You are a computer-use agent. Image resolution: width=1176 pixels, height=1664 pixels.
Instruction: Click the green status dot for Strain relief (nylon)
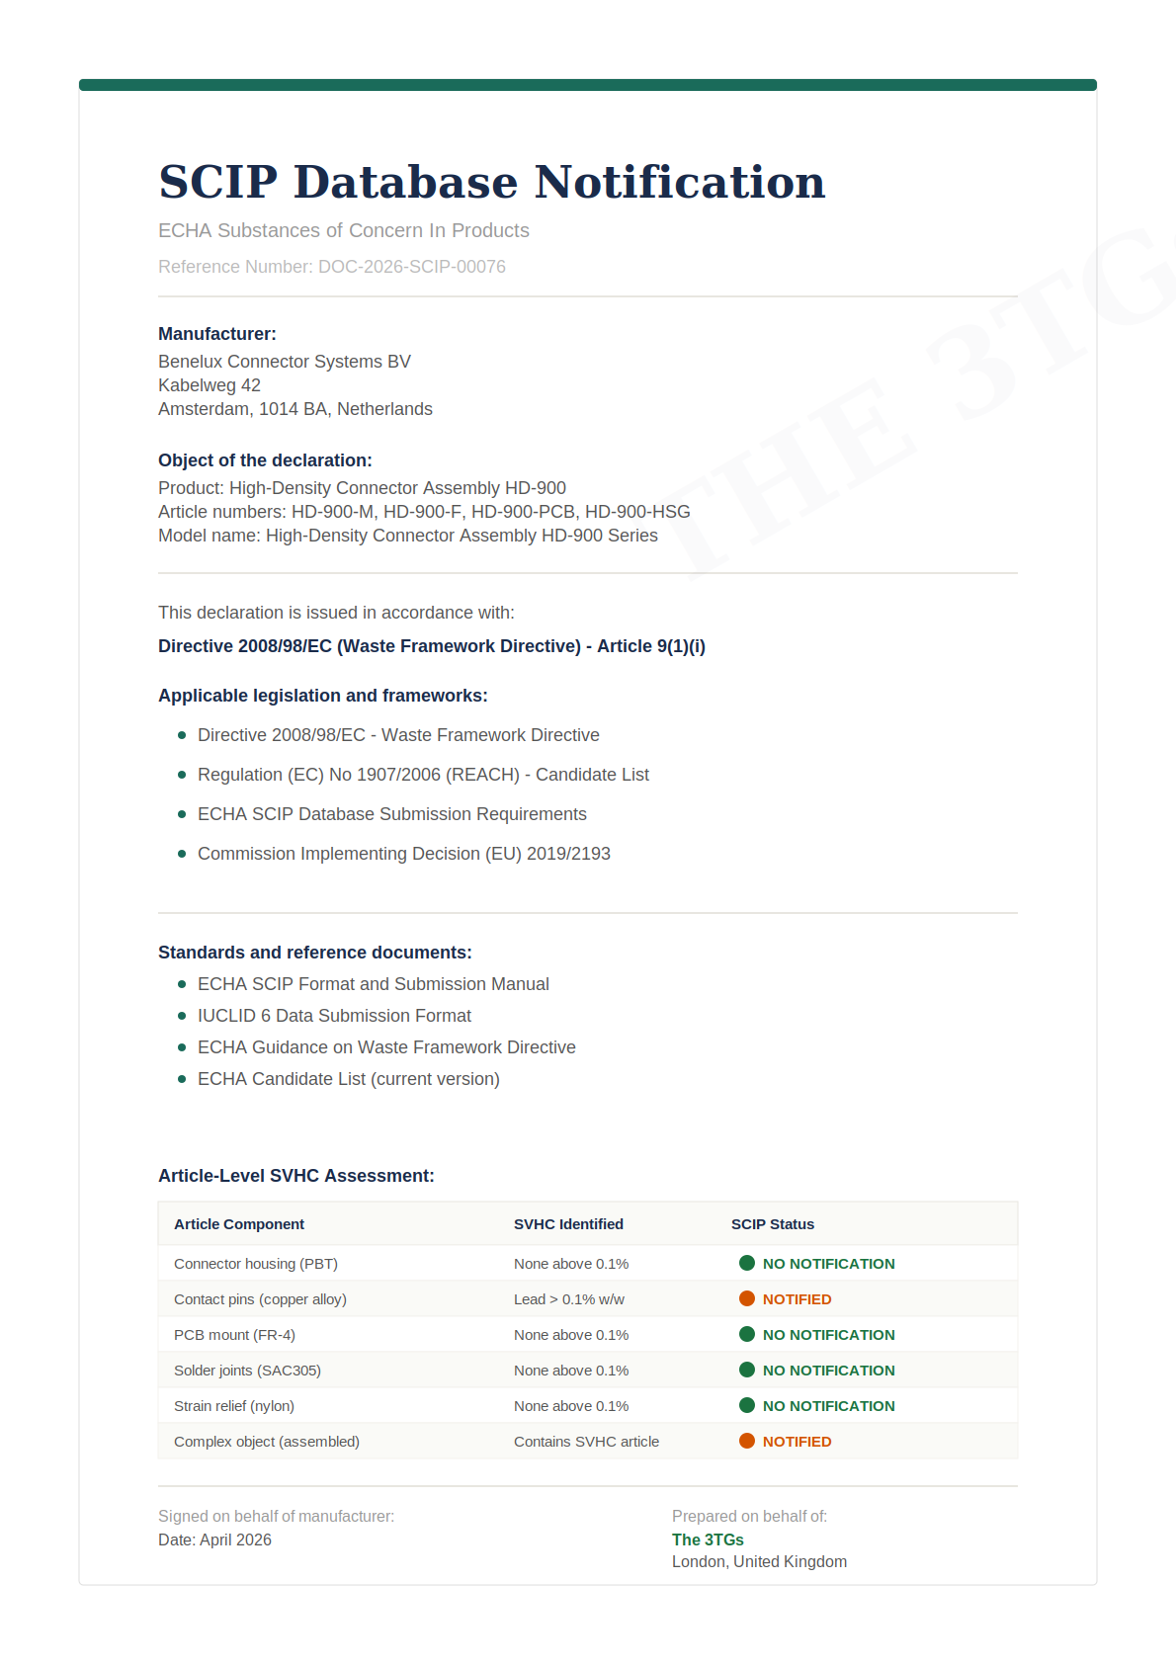click(x=747, y=1405)
